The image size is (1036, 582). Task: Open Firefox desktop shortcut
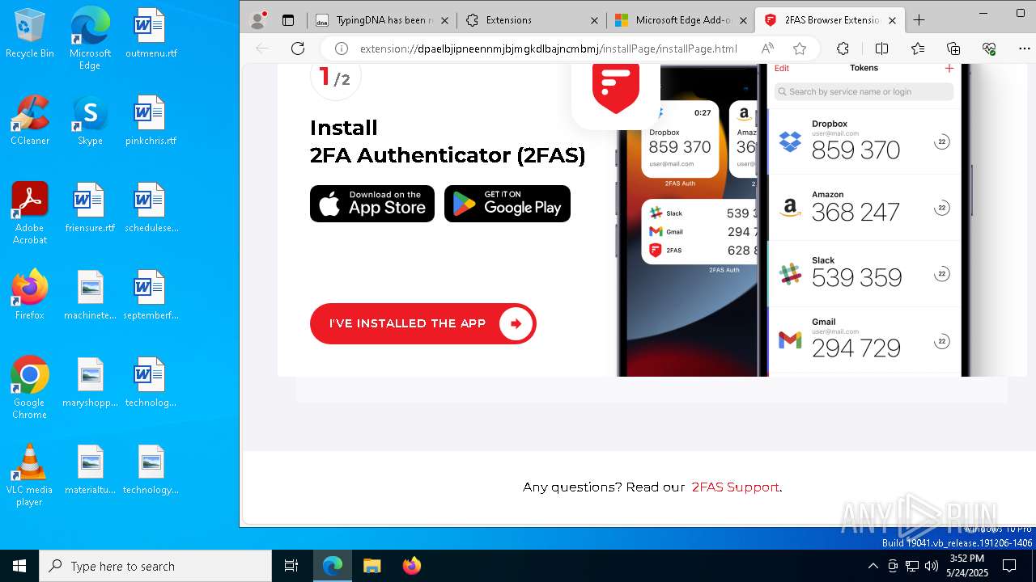[30, 295]
